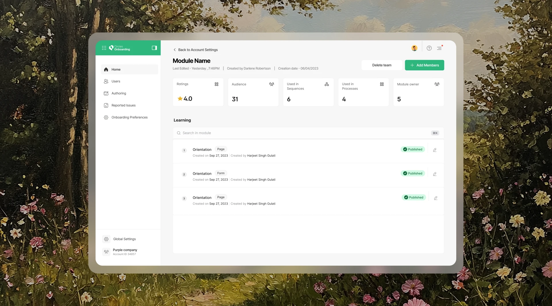Open third Orientation item title

click(x=202, y=198)
